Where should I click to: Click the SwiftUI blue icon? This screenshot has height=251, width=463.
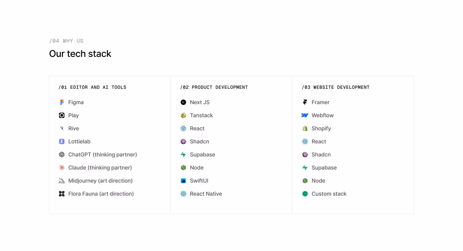[x=183, y=181]
